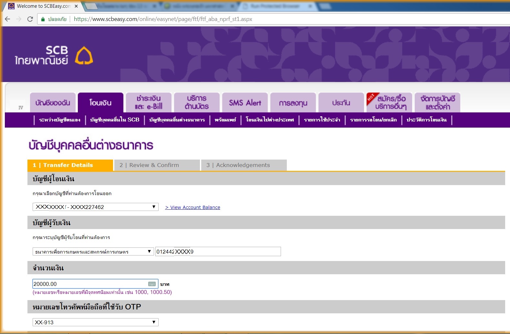Viewport: 510px width, 334px height.
Task: Click step 1 Transfer Details tab
Action: [70, 165]
